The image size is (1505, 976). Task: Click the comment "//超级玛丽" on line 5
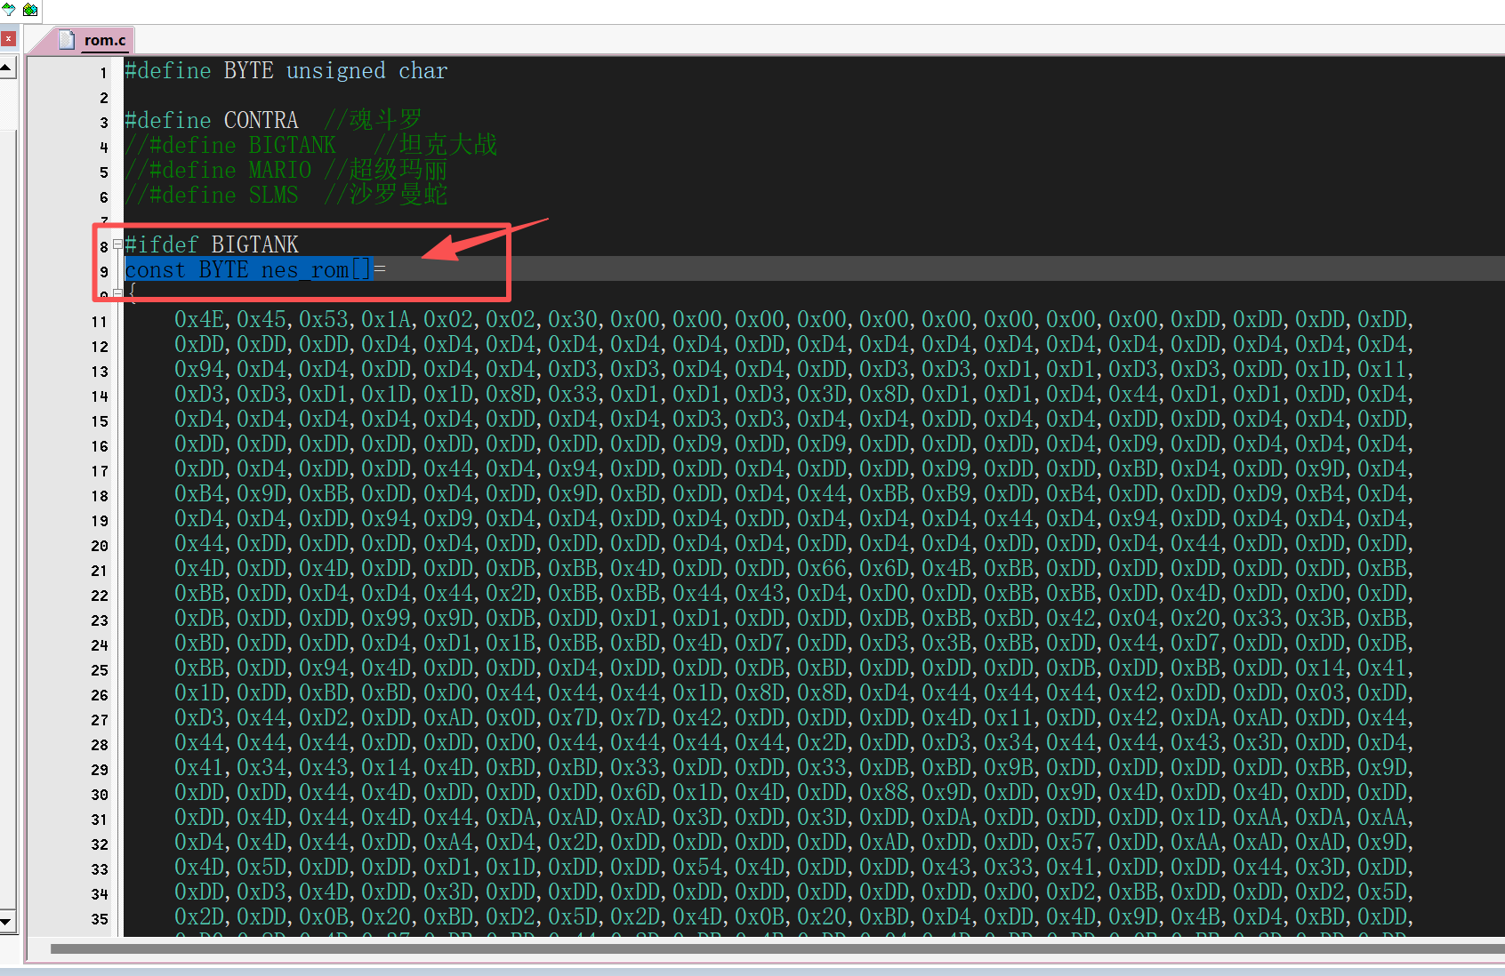[x=386, y=170]
